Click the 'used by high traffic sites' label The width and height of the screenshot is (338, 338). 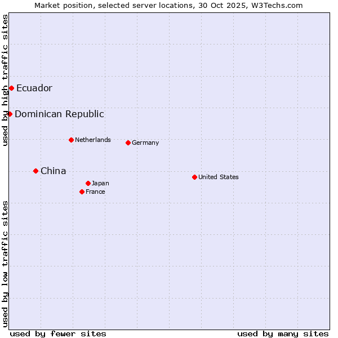[x=5, y=80]
